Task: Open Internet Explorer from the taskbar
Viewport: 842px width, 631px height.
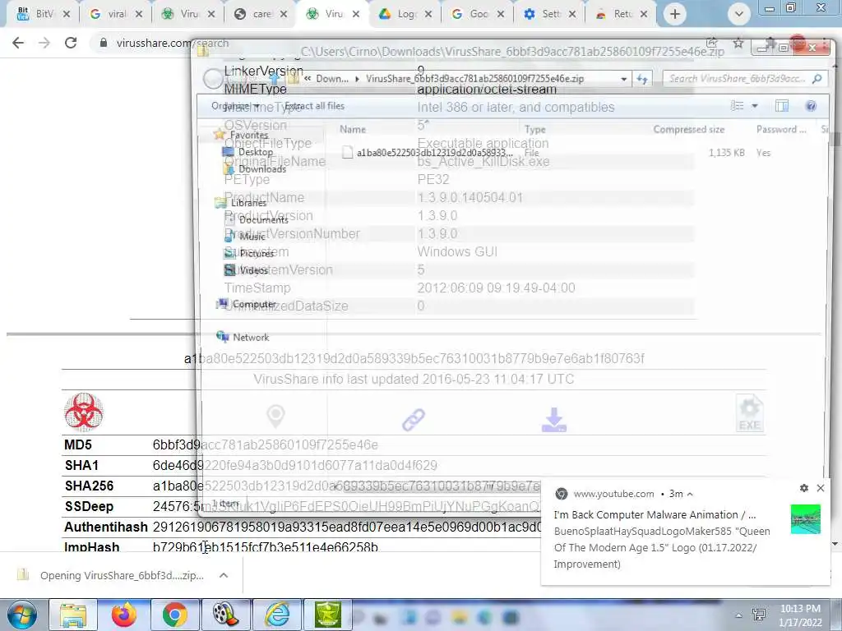Action: (277, 615)
